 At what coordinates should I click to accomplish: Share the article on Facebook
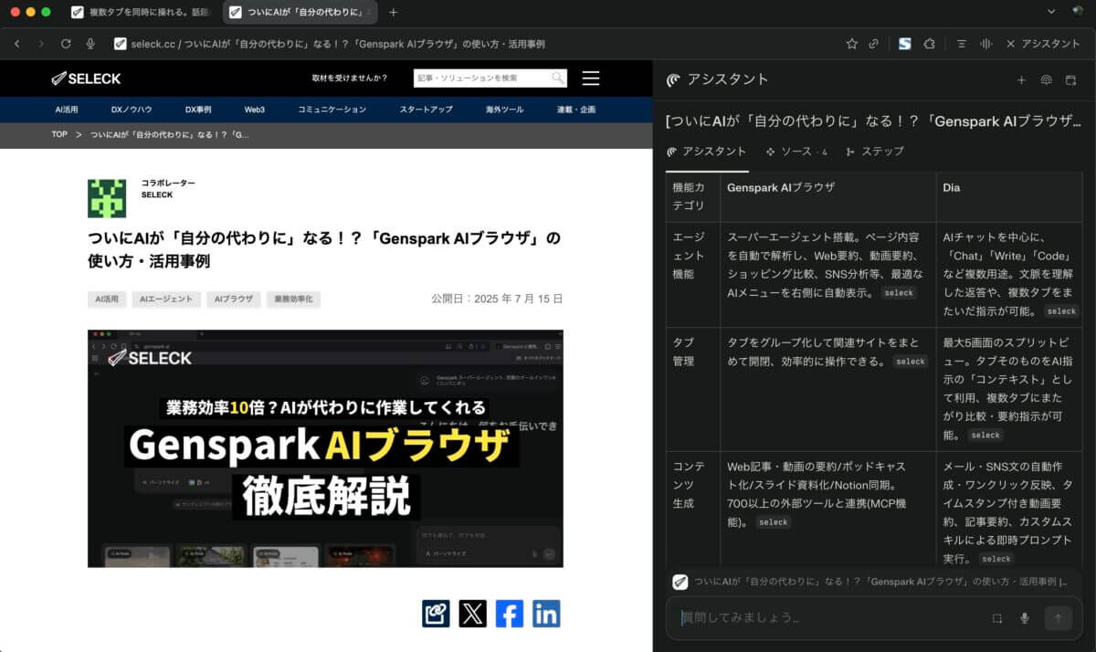coord(510,614)
